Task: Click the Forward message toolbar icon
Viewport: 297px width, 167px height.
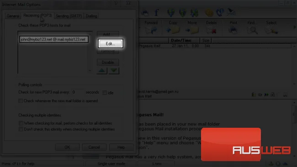Action: tap(151, 30)
